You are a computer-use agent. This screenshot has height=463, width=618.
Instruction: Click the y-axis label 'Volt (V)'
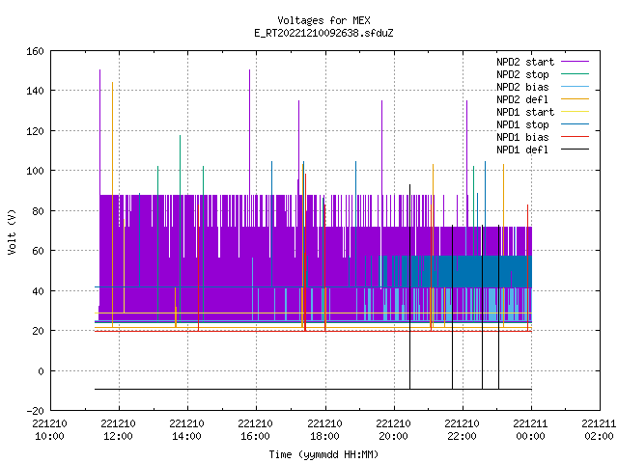[x=12, y=232]
